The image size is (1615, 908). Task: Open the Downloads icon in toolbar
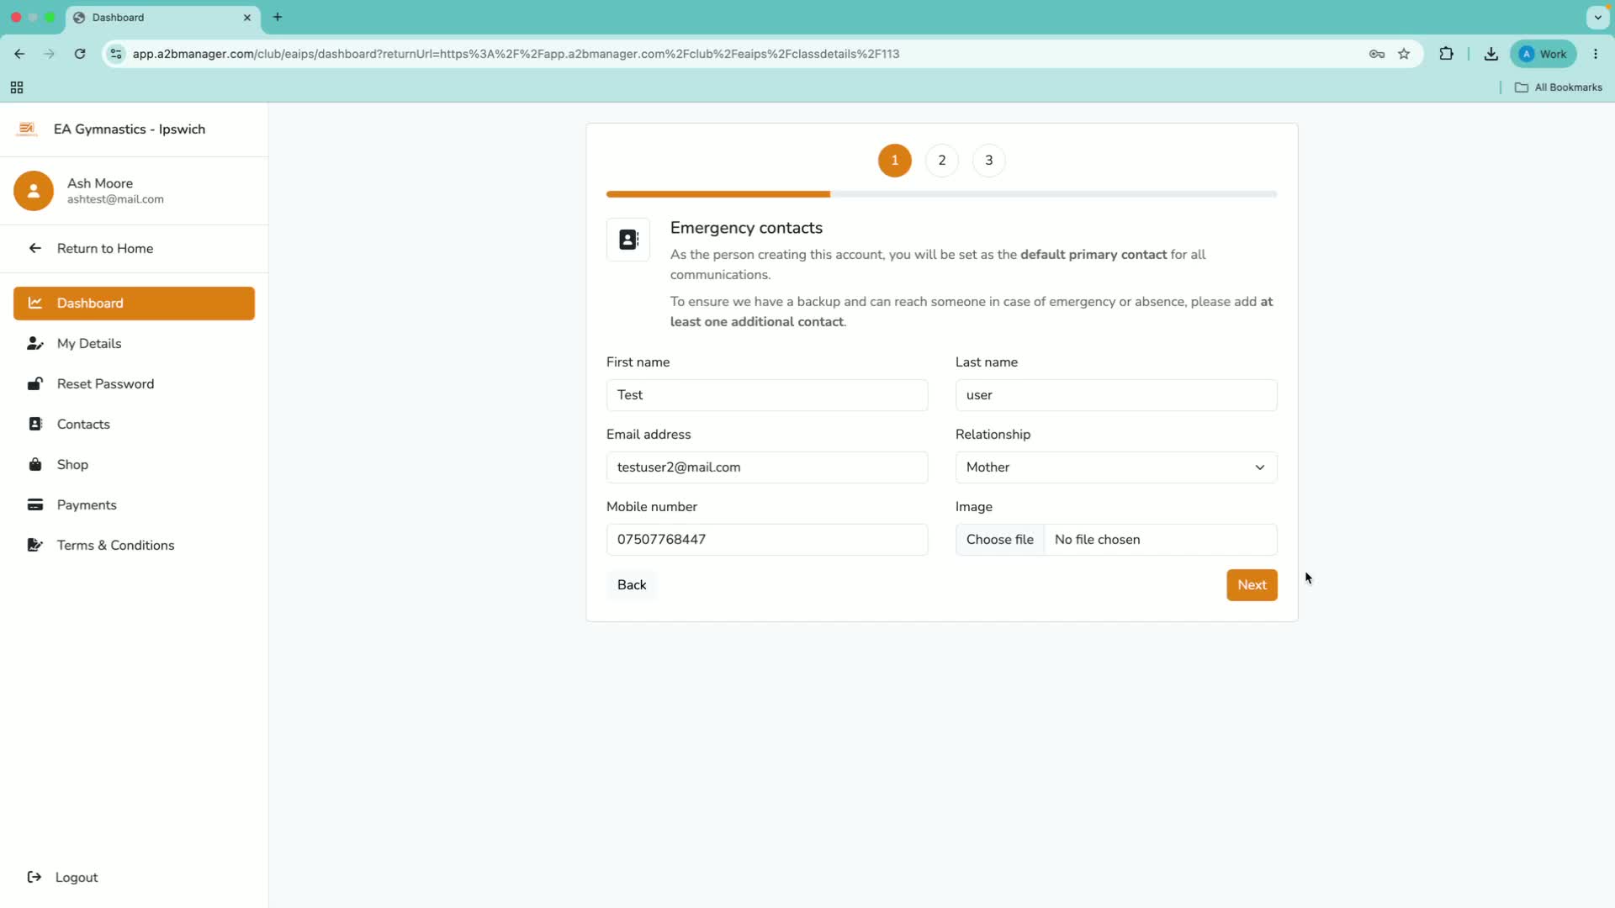(1491, 54)
